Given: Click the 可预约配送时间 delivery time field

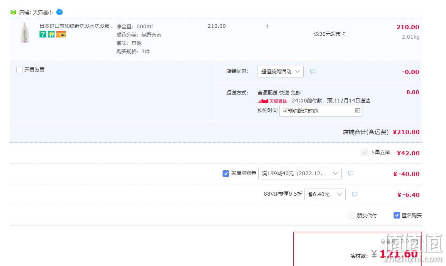Looking at the screenshot, I should 320,111.
